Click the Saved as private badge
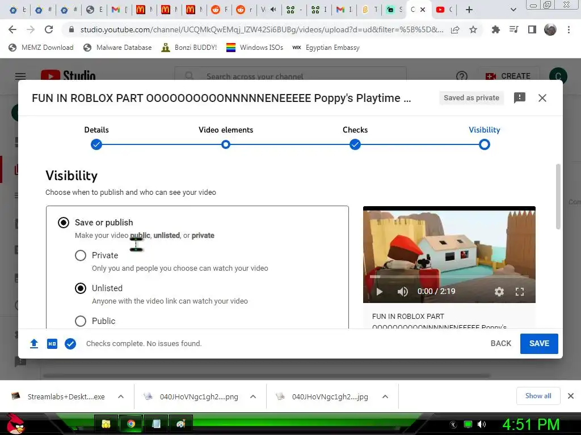 471,97
